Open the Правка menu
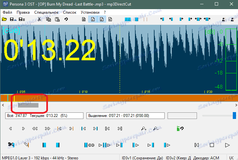 pos(23,12)
